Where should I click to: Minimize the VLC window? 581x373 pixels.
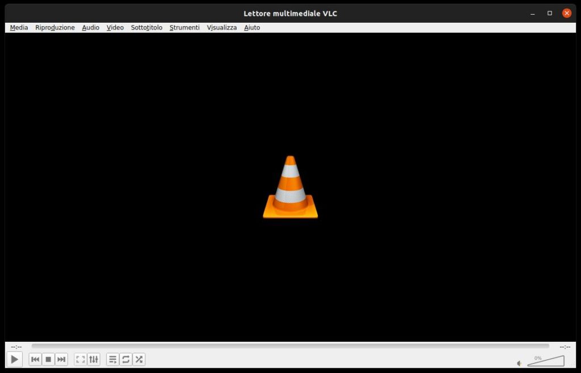point(532,14)
